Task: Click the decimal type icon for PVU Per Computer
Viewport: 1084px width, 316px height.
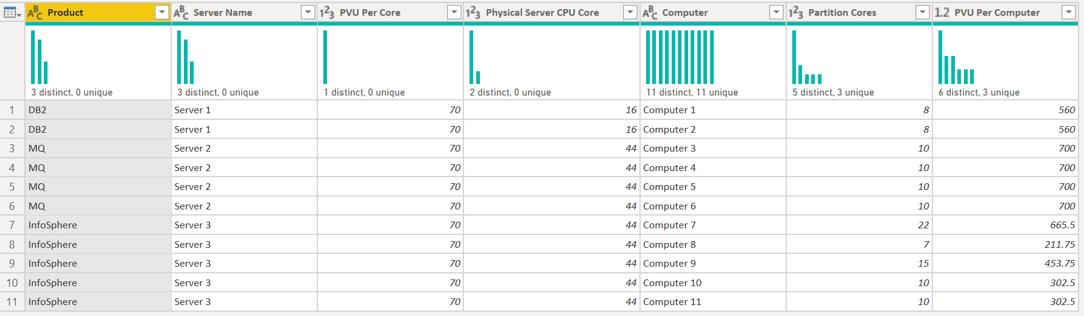Action: (x=942, y=13)
